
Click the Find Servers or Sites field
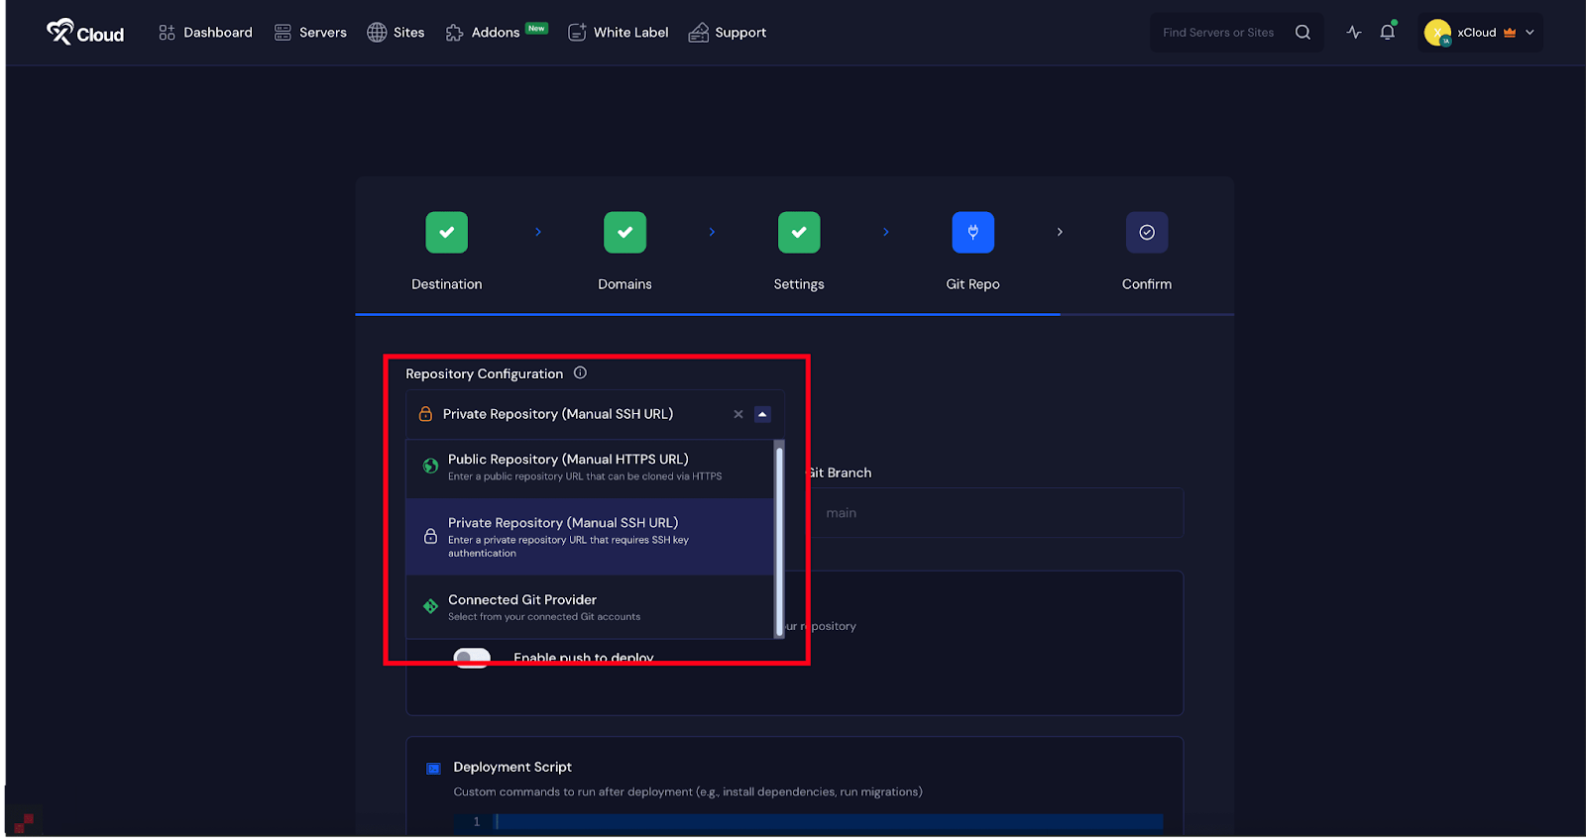point(1219,33)
